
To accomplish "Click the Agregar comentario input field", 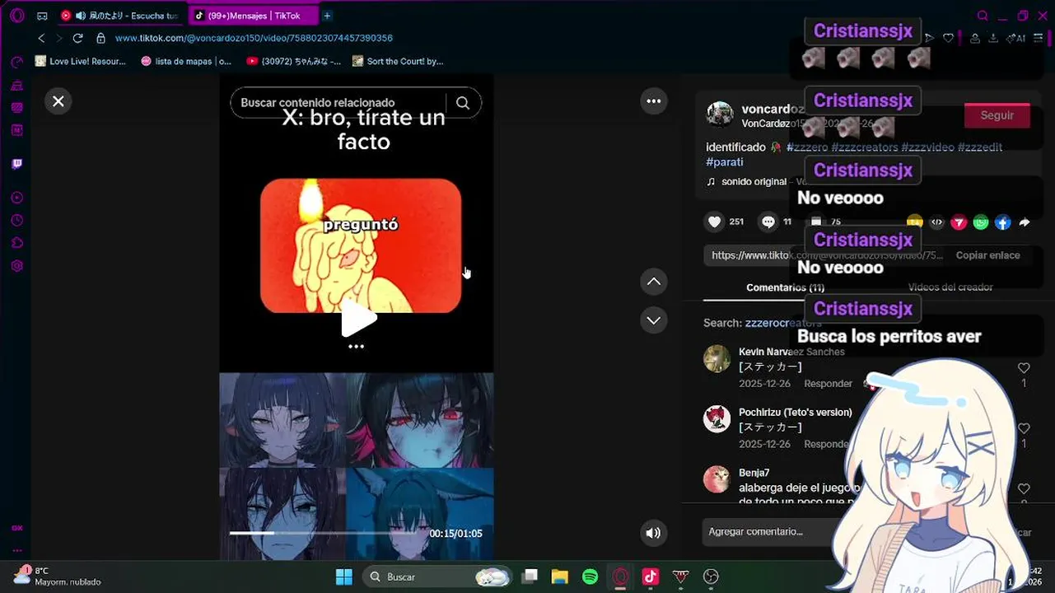I will click(770, 532).
